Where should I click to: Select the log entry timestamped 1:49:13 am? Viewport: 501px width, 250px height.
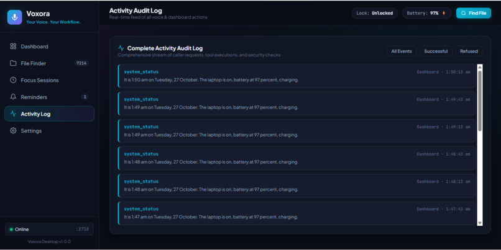point(297,131)
